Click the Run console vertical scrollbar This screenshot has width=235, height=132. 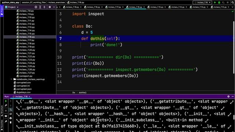coord(234,117)
